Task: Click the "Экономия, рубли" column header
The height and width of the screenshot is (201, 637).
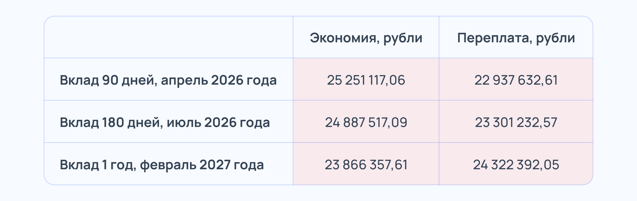Action: [366, 38]
